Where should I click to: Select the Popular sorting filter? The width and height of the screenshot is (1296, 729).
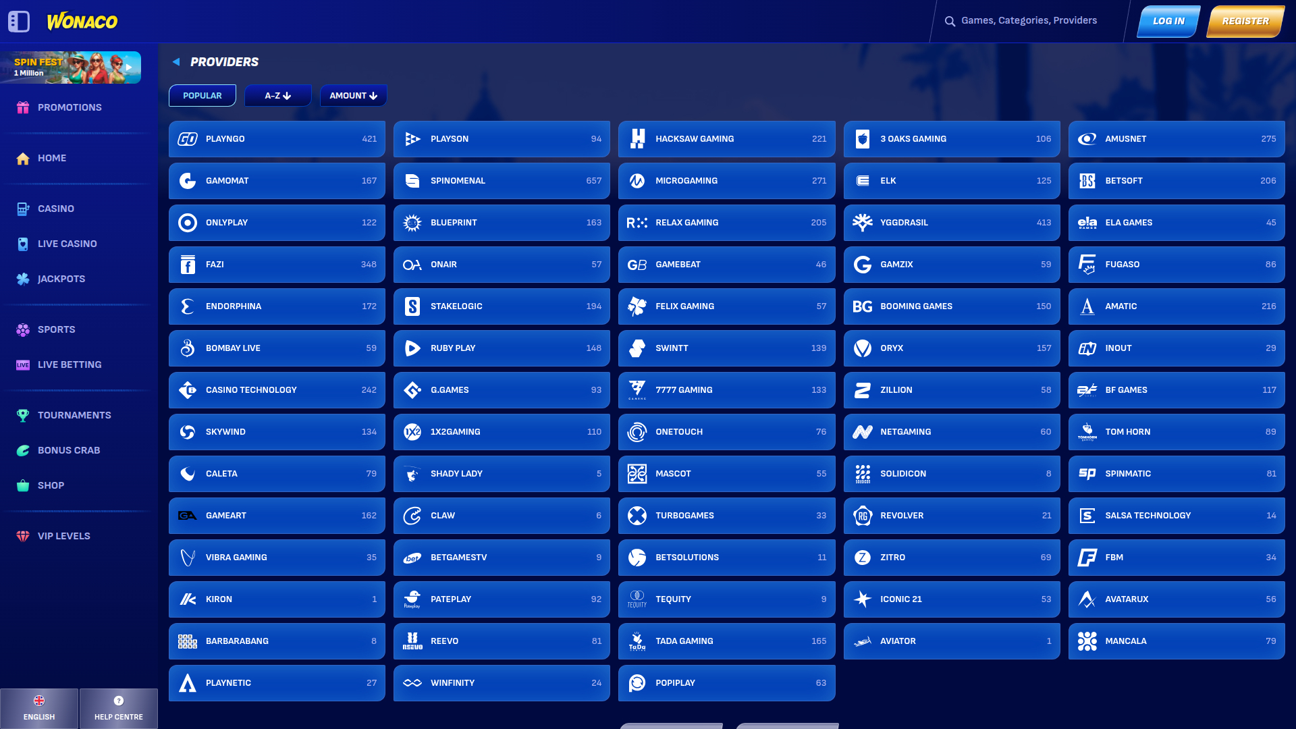(x=202, y=96)
